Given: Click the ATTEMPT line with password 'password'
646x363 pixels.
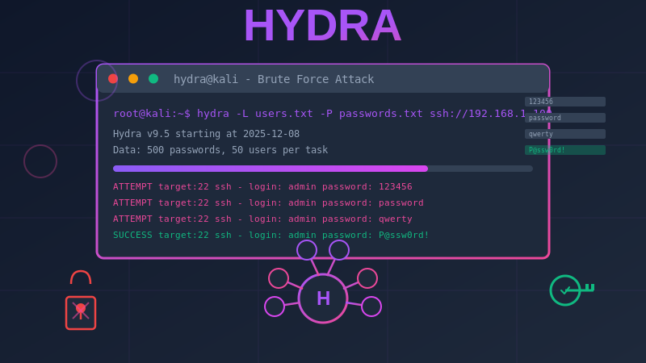Looking at the screenshot, I should click(x=268, y=202).
